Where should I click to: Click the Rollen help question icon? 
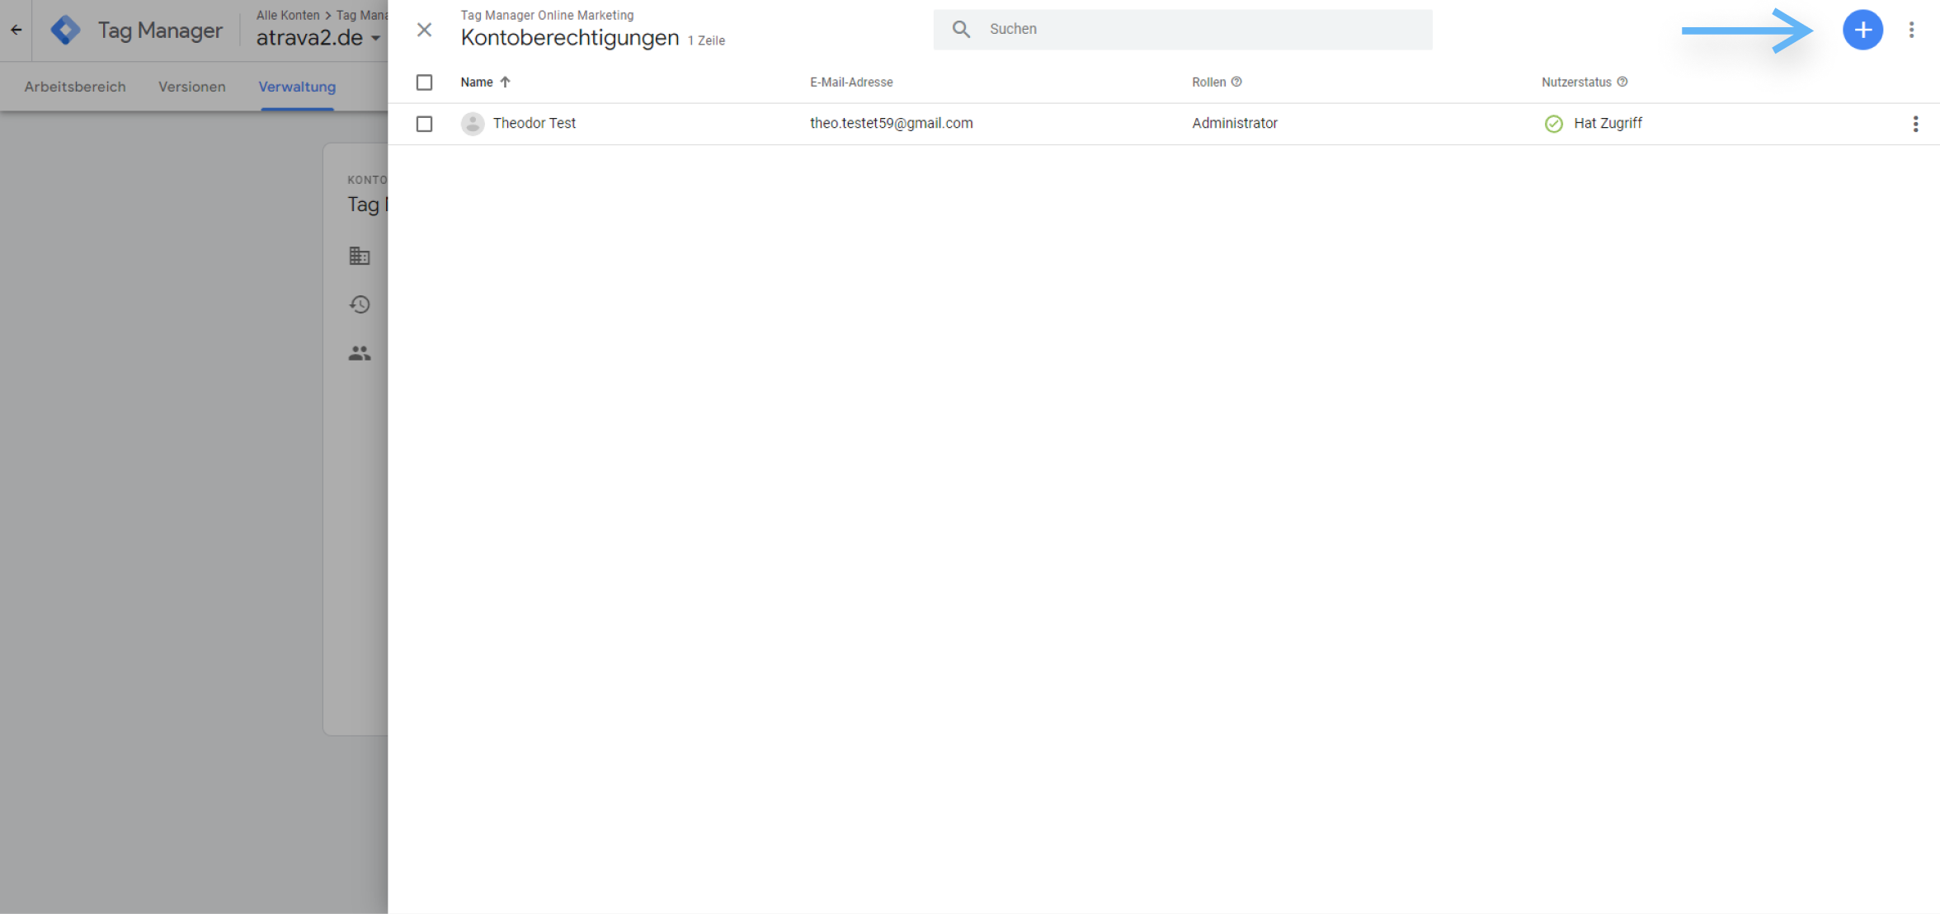coord(1236,82)
